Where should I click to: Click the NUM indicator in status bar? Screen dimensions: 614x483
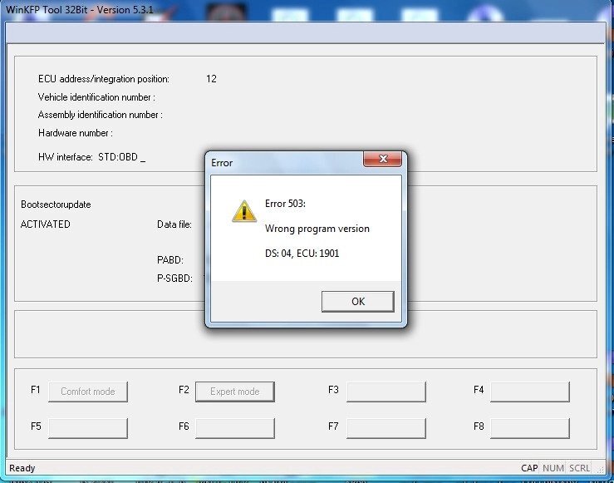[553, 468]
